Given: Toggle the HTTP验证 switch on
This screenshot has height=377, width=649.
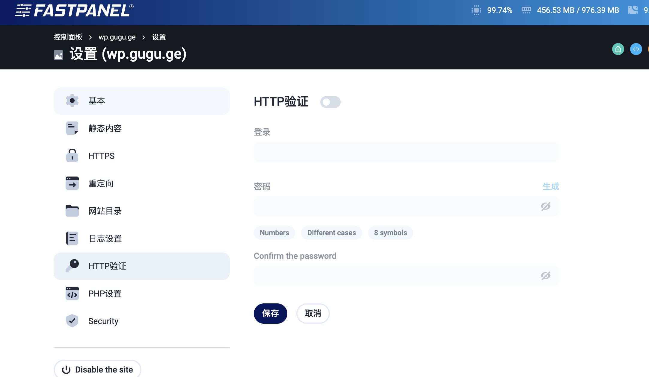Looking at the screenshot, I should pyautogui.click(x=330, y=102).
